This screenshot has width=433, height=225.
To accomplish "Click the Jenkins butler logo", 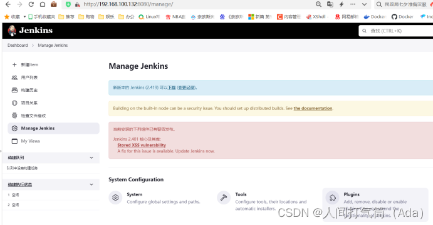I will click(x=12, y=31).
